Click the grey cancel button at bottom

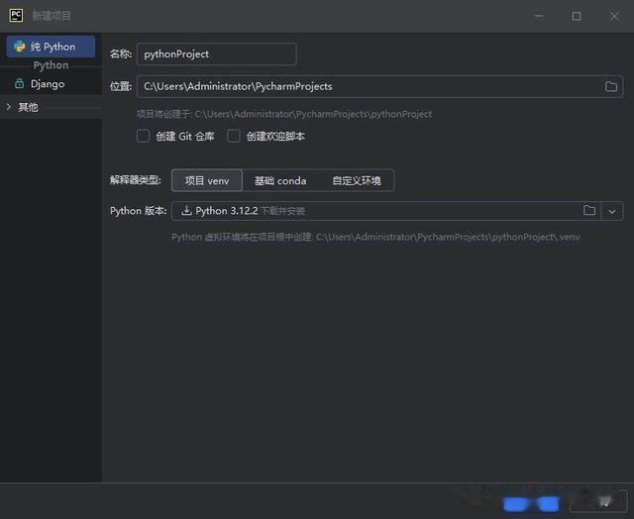(598, 501)
